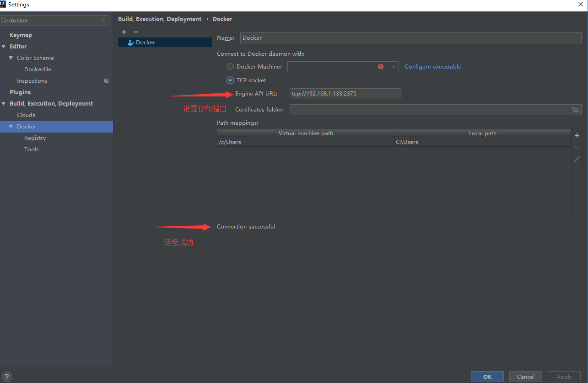Screen dimensions: 588x383
Task: Select the /c/Users virtual path cell
Action: 306,142
